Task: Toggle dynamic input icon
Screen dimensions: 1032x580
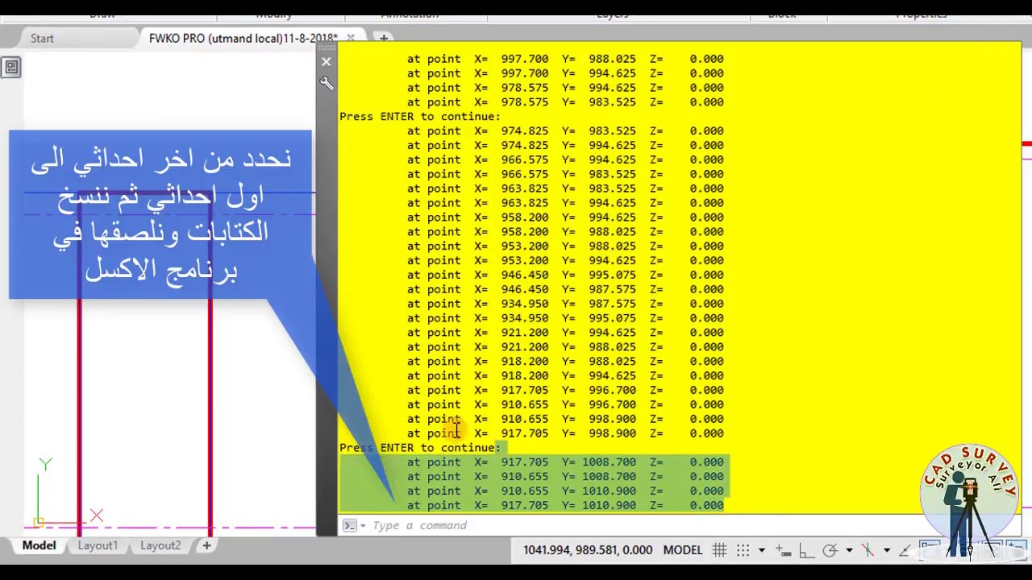Action: tap(784, 550)
